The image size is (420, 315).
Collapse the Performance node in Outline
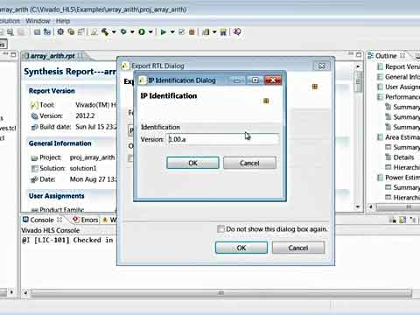[380, 97]
